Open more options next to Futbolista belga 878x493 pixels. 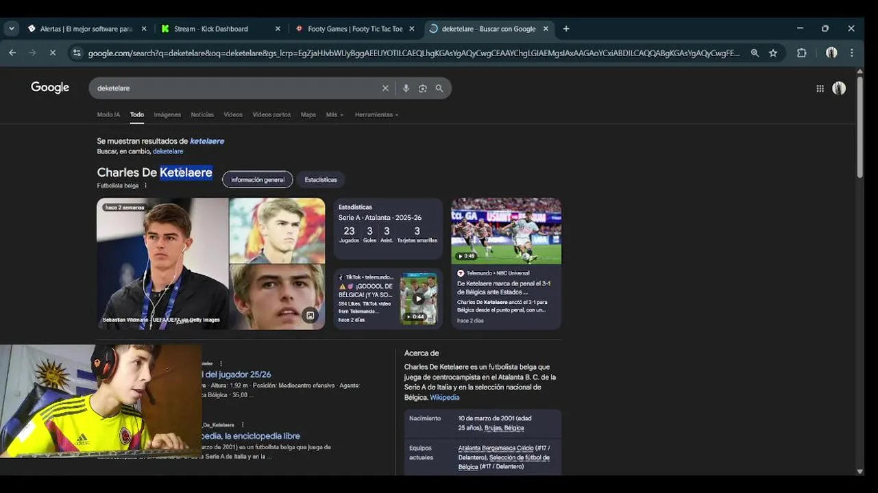click(145, 186)
